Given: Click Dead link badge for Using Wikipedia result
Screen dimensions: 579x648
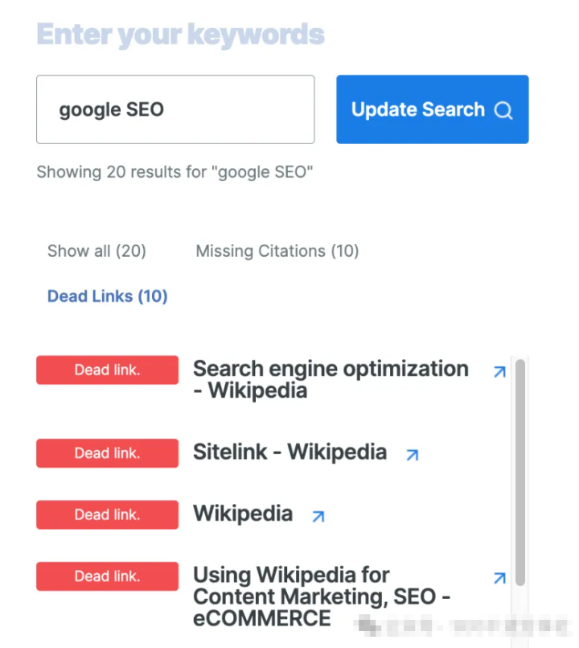Looking at the screenshot, I should (107, 576).
